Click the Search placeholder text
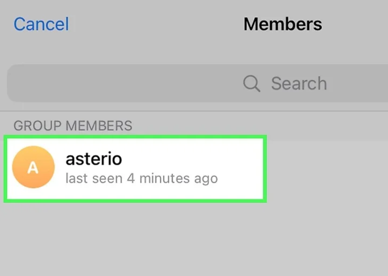388x276 pixels. [x=299, y=84]
